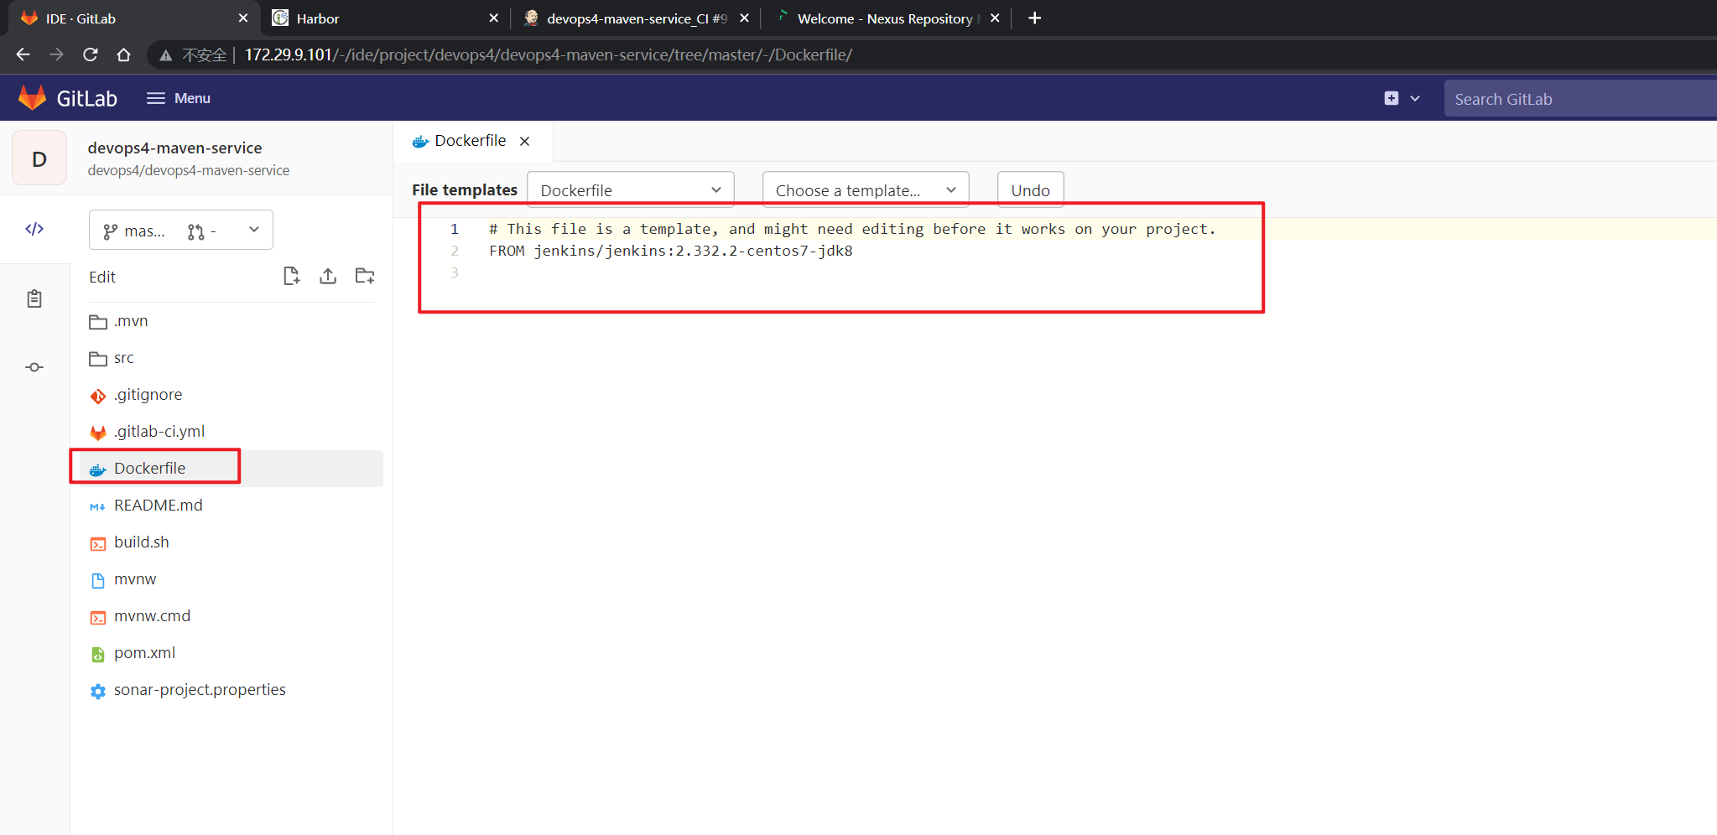Click the markdown icon beside README.md

click(x=98, y=506)
